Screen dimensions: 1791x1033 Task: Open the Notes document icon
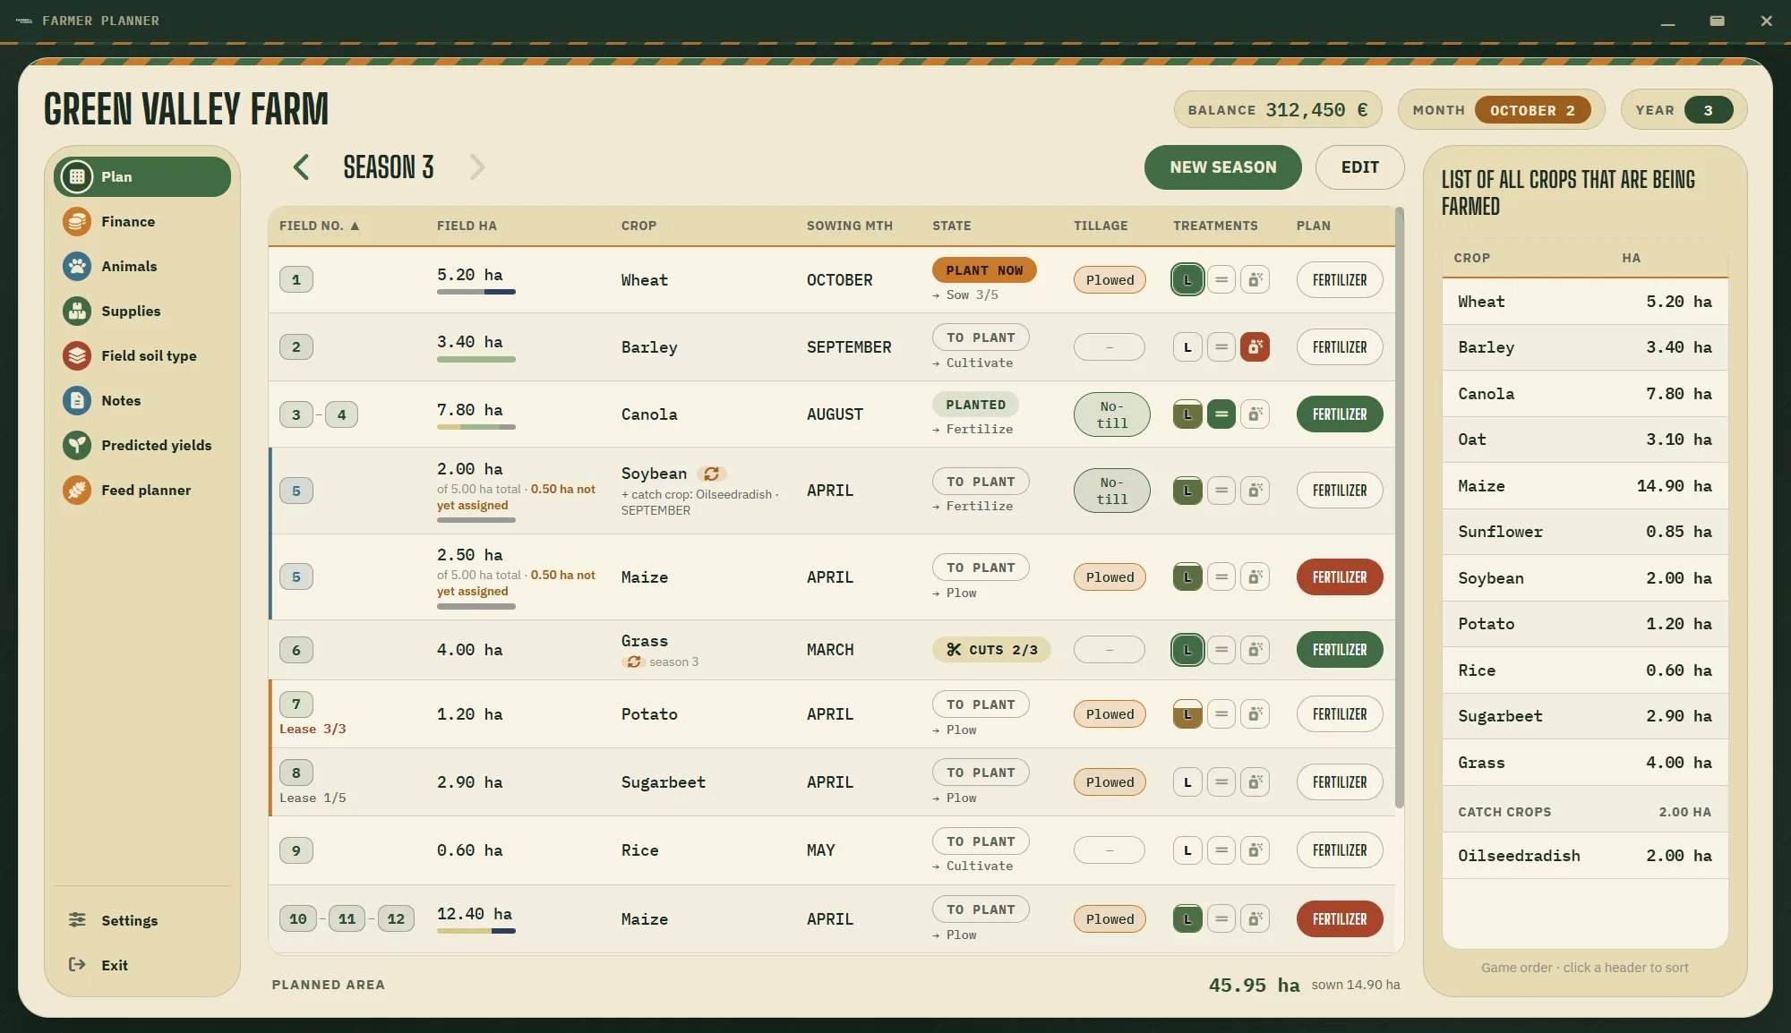coord(77,400)
